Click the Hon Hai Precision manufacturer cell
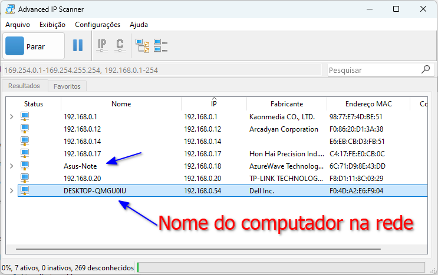This screenshot has width=438, height=275. coord(286,154)
